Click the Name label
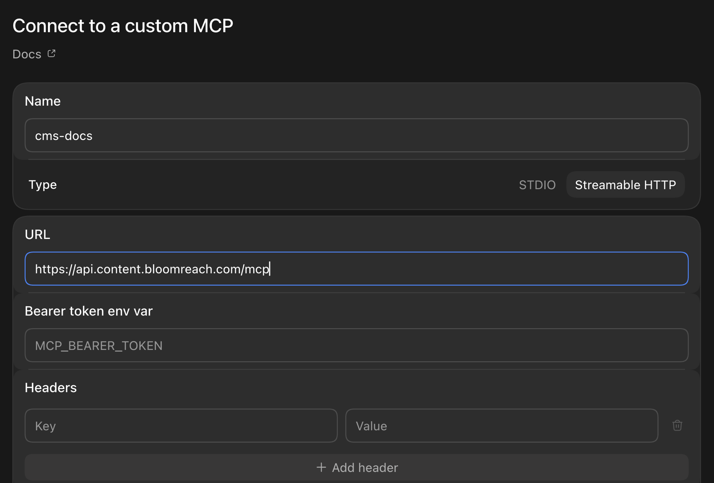714x483 pixels. (43, 101)
